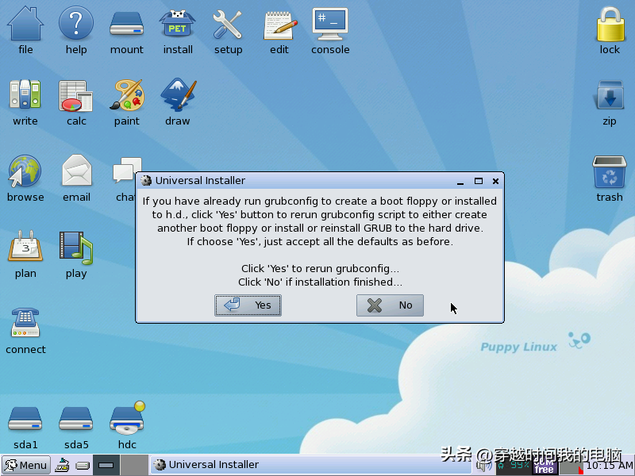The height and width of the screenshot is (476, 635).
Task: Click No to finish installation
Action: point(390,305)
